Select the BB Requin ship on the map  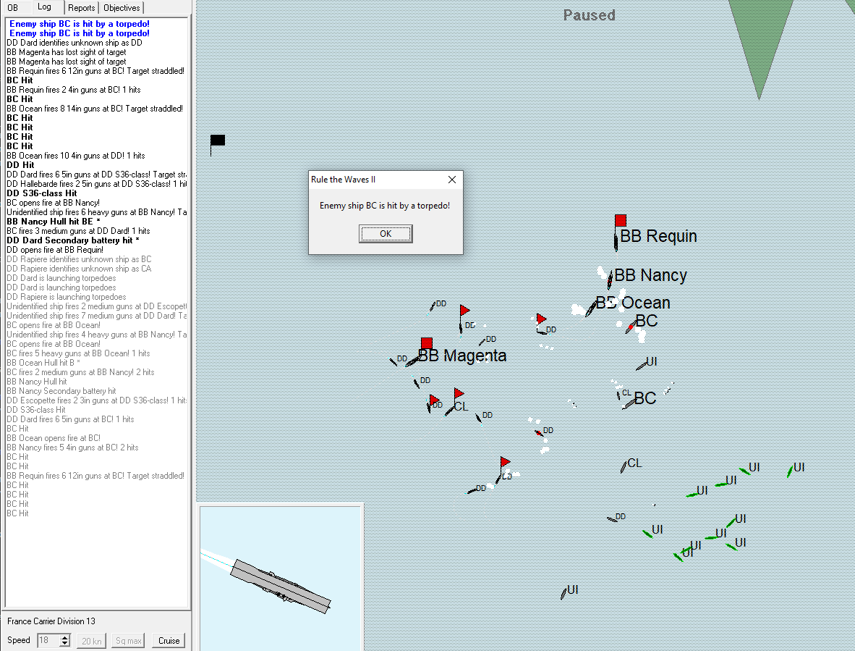click(617, 241)
